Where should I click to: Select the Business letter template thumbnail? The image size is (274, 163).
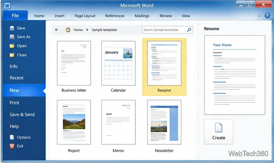coord(74,63)
